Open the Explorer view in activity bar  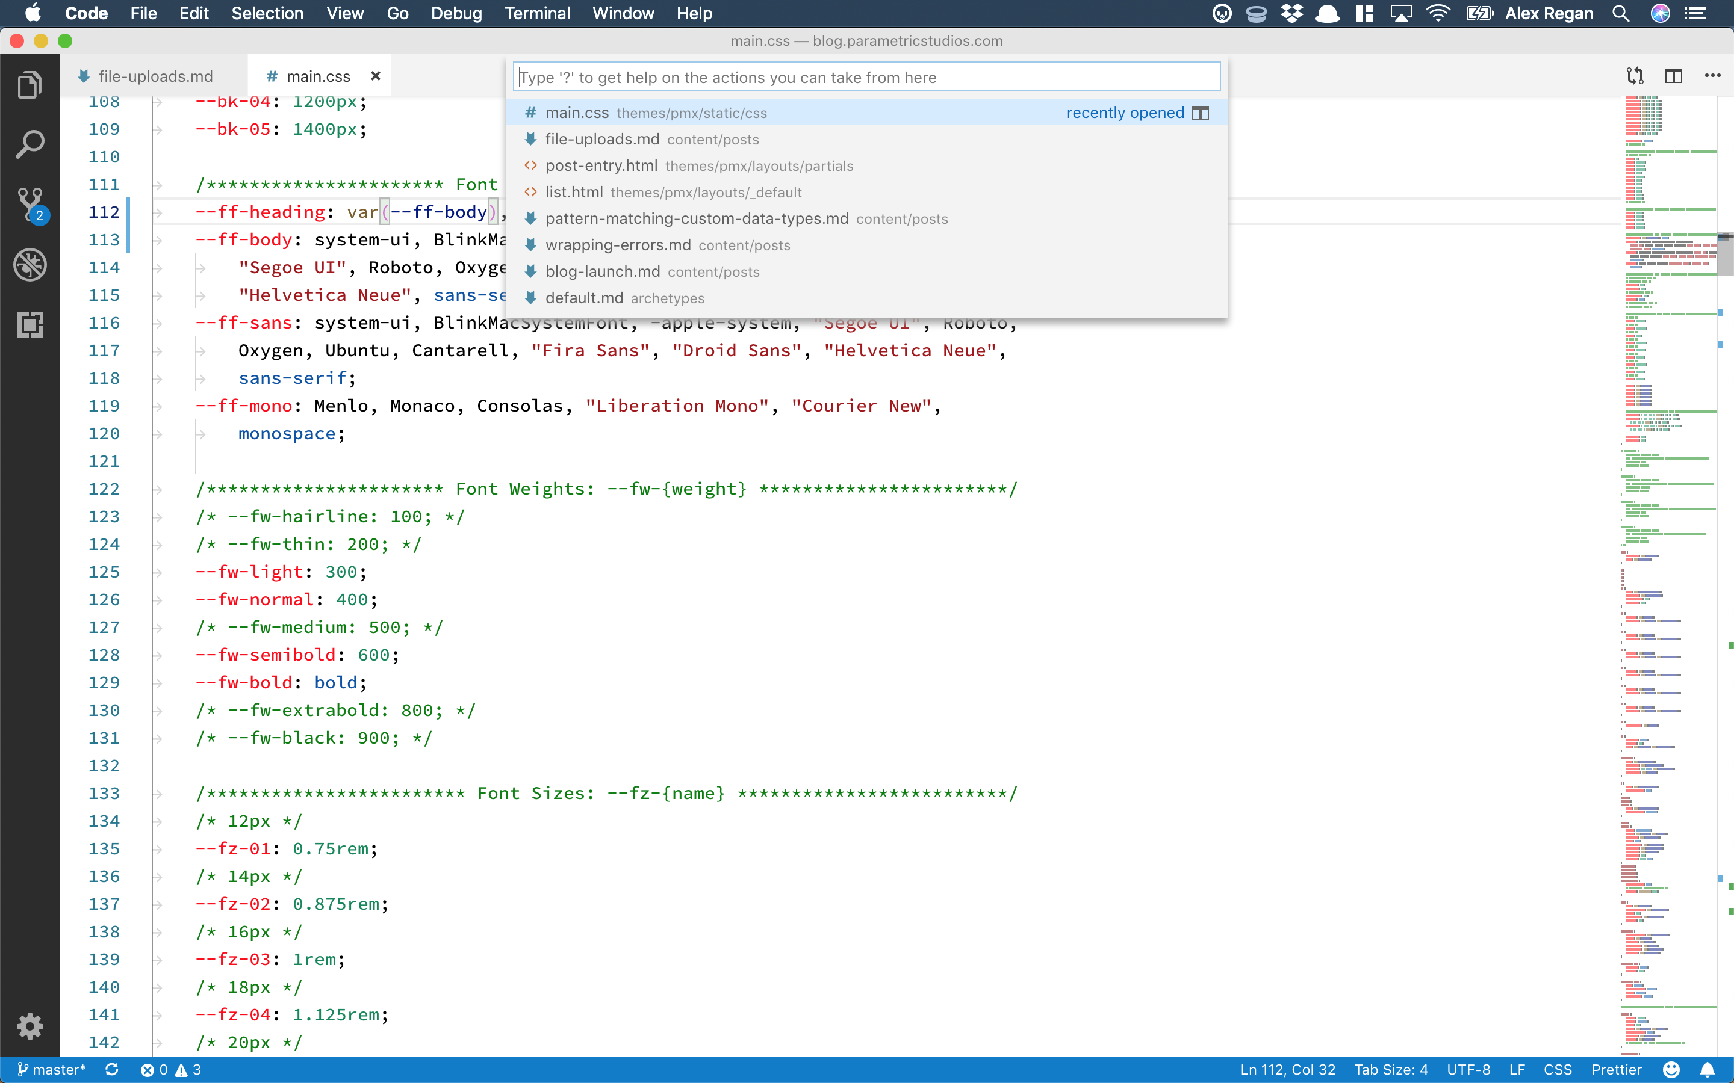(x=30, y=84)
